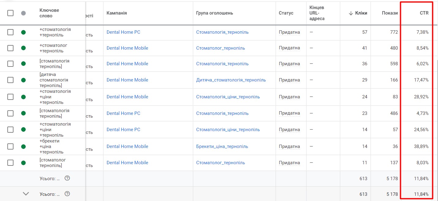Tick the checkbox on the row with 598 impressions
Screen dimensions: 438x201
coord(10,64)
